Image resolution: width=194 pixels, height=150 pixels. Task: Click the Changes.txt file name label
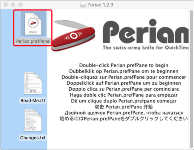(33, 138)
